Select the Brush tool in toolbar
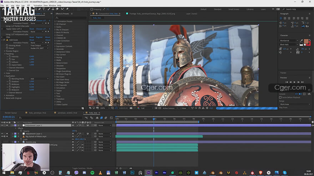Image resolution: width=314 pixels, height=176 pixels. pyautogui.click(x=49, y=9)
